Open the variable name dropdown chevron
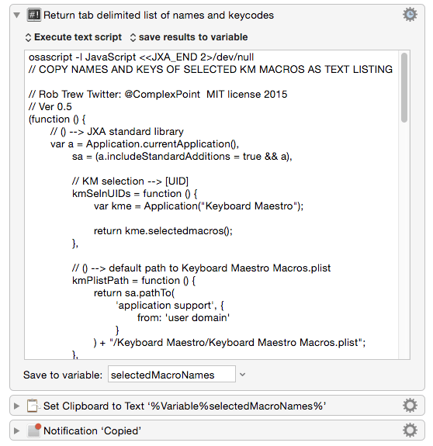This screenshot has height=446, width=433. pyautogui.click(x=242, y=375)
